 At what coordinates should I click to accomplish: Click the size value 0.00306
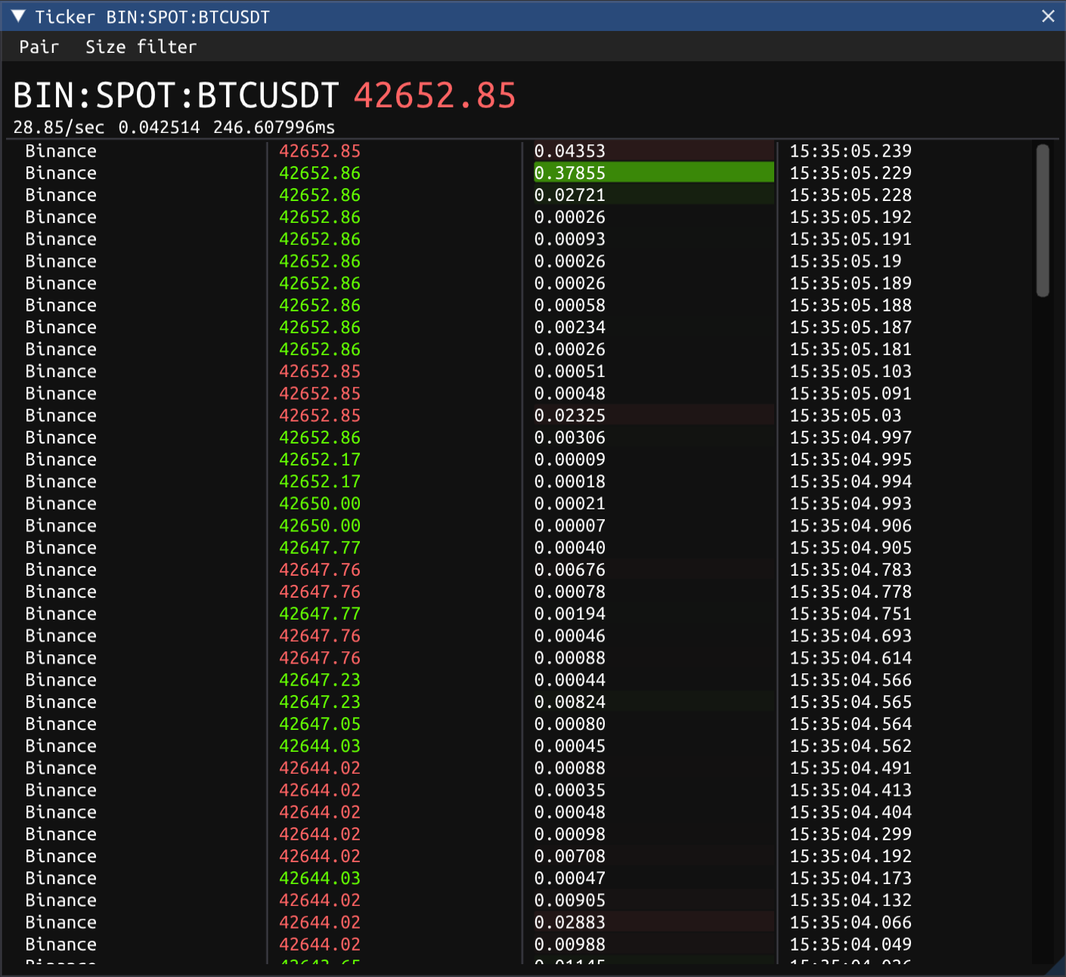click(570, 437)
